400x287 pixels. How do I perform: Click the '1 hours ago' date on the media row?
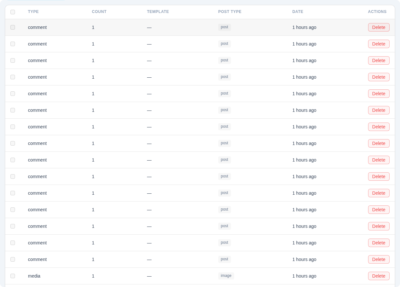click(x=304, y=276)
